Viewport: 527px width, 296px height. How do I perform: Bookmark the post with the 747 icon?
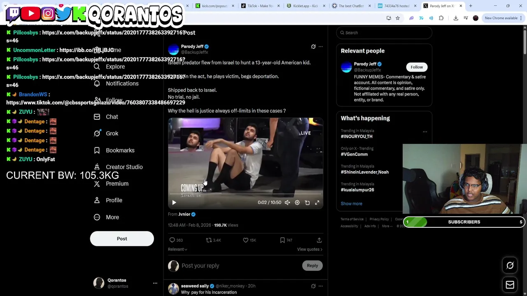286,240
